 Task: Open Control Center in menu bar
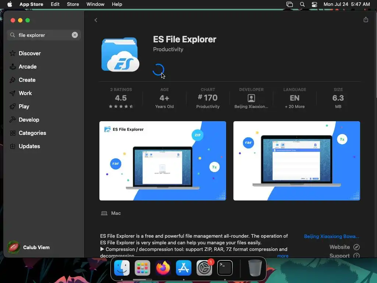click(x=314, y=4)
